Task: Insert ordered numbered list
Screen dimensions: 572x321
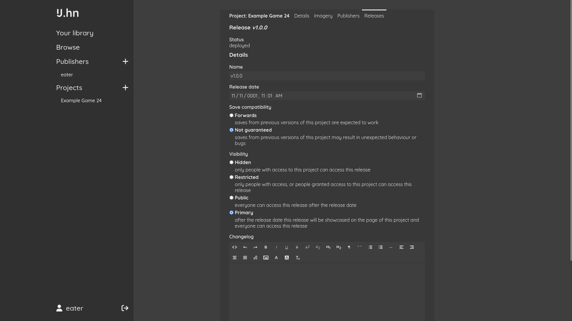Action: (x=370, y=247)
